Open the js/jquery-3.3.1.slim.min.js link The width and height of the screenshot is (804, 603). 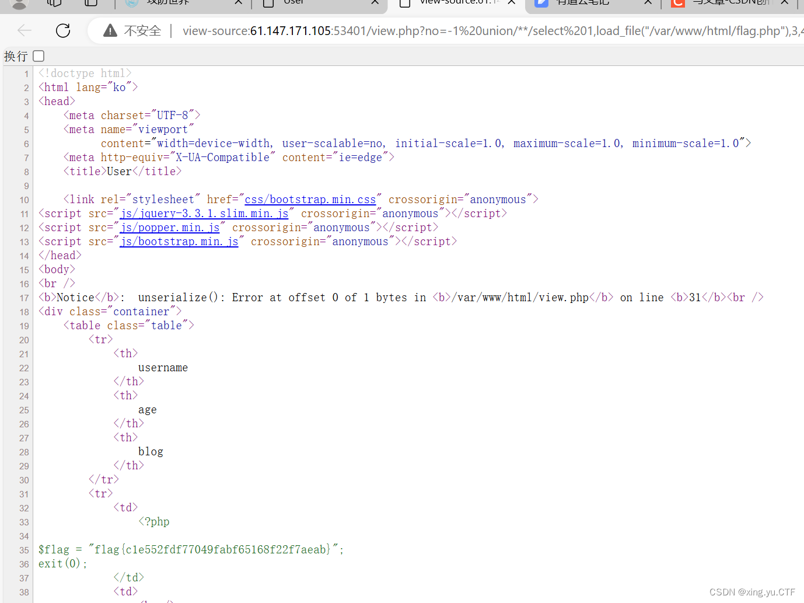pyautogui.click(x=204, y=214)
